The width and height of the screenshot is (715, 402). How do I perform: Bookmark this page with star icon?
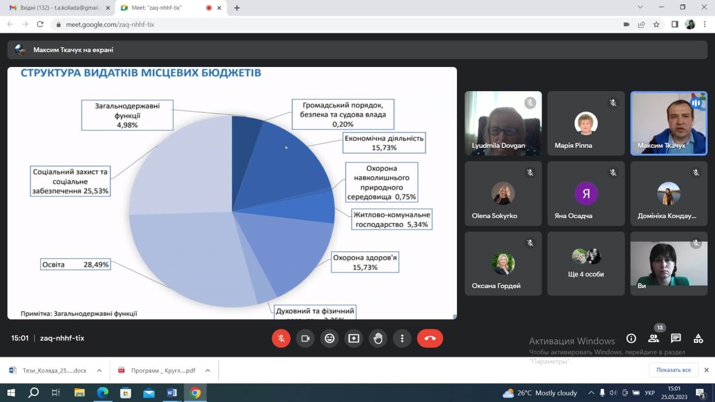point(656,24)
